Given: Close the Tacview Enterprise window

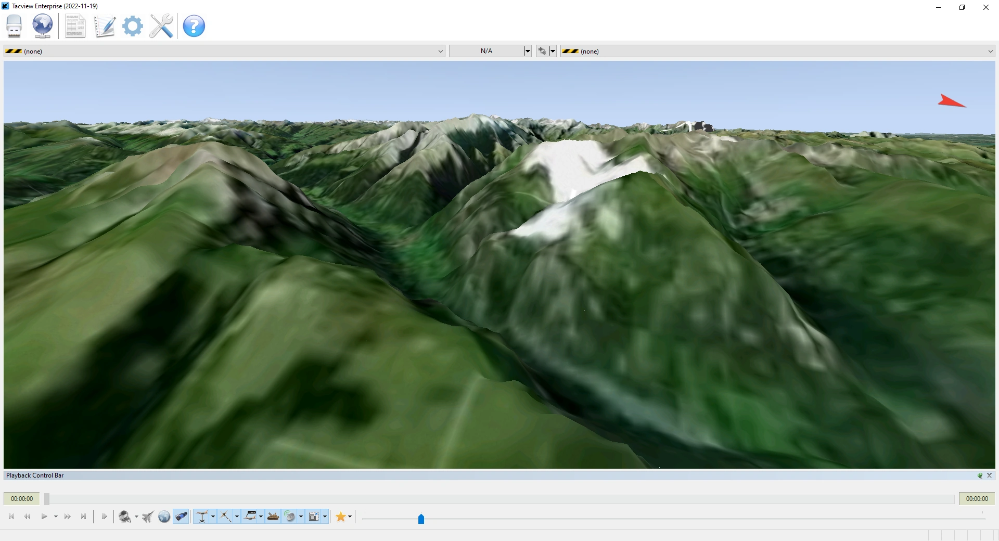Looking at the screenshot, I should 986,7.
